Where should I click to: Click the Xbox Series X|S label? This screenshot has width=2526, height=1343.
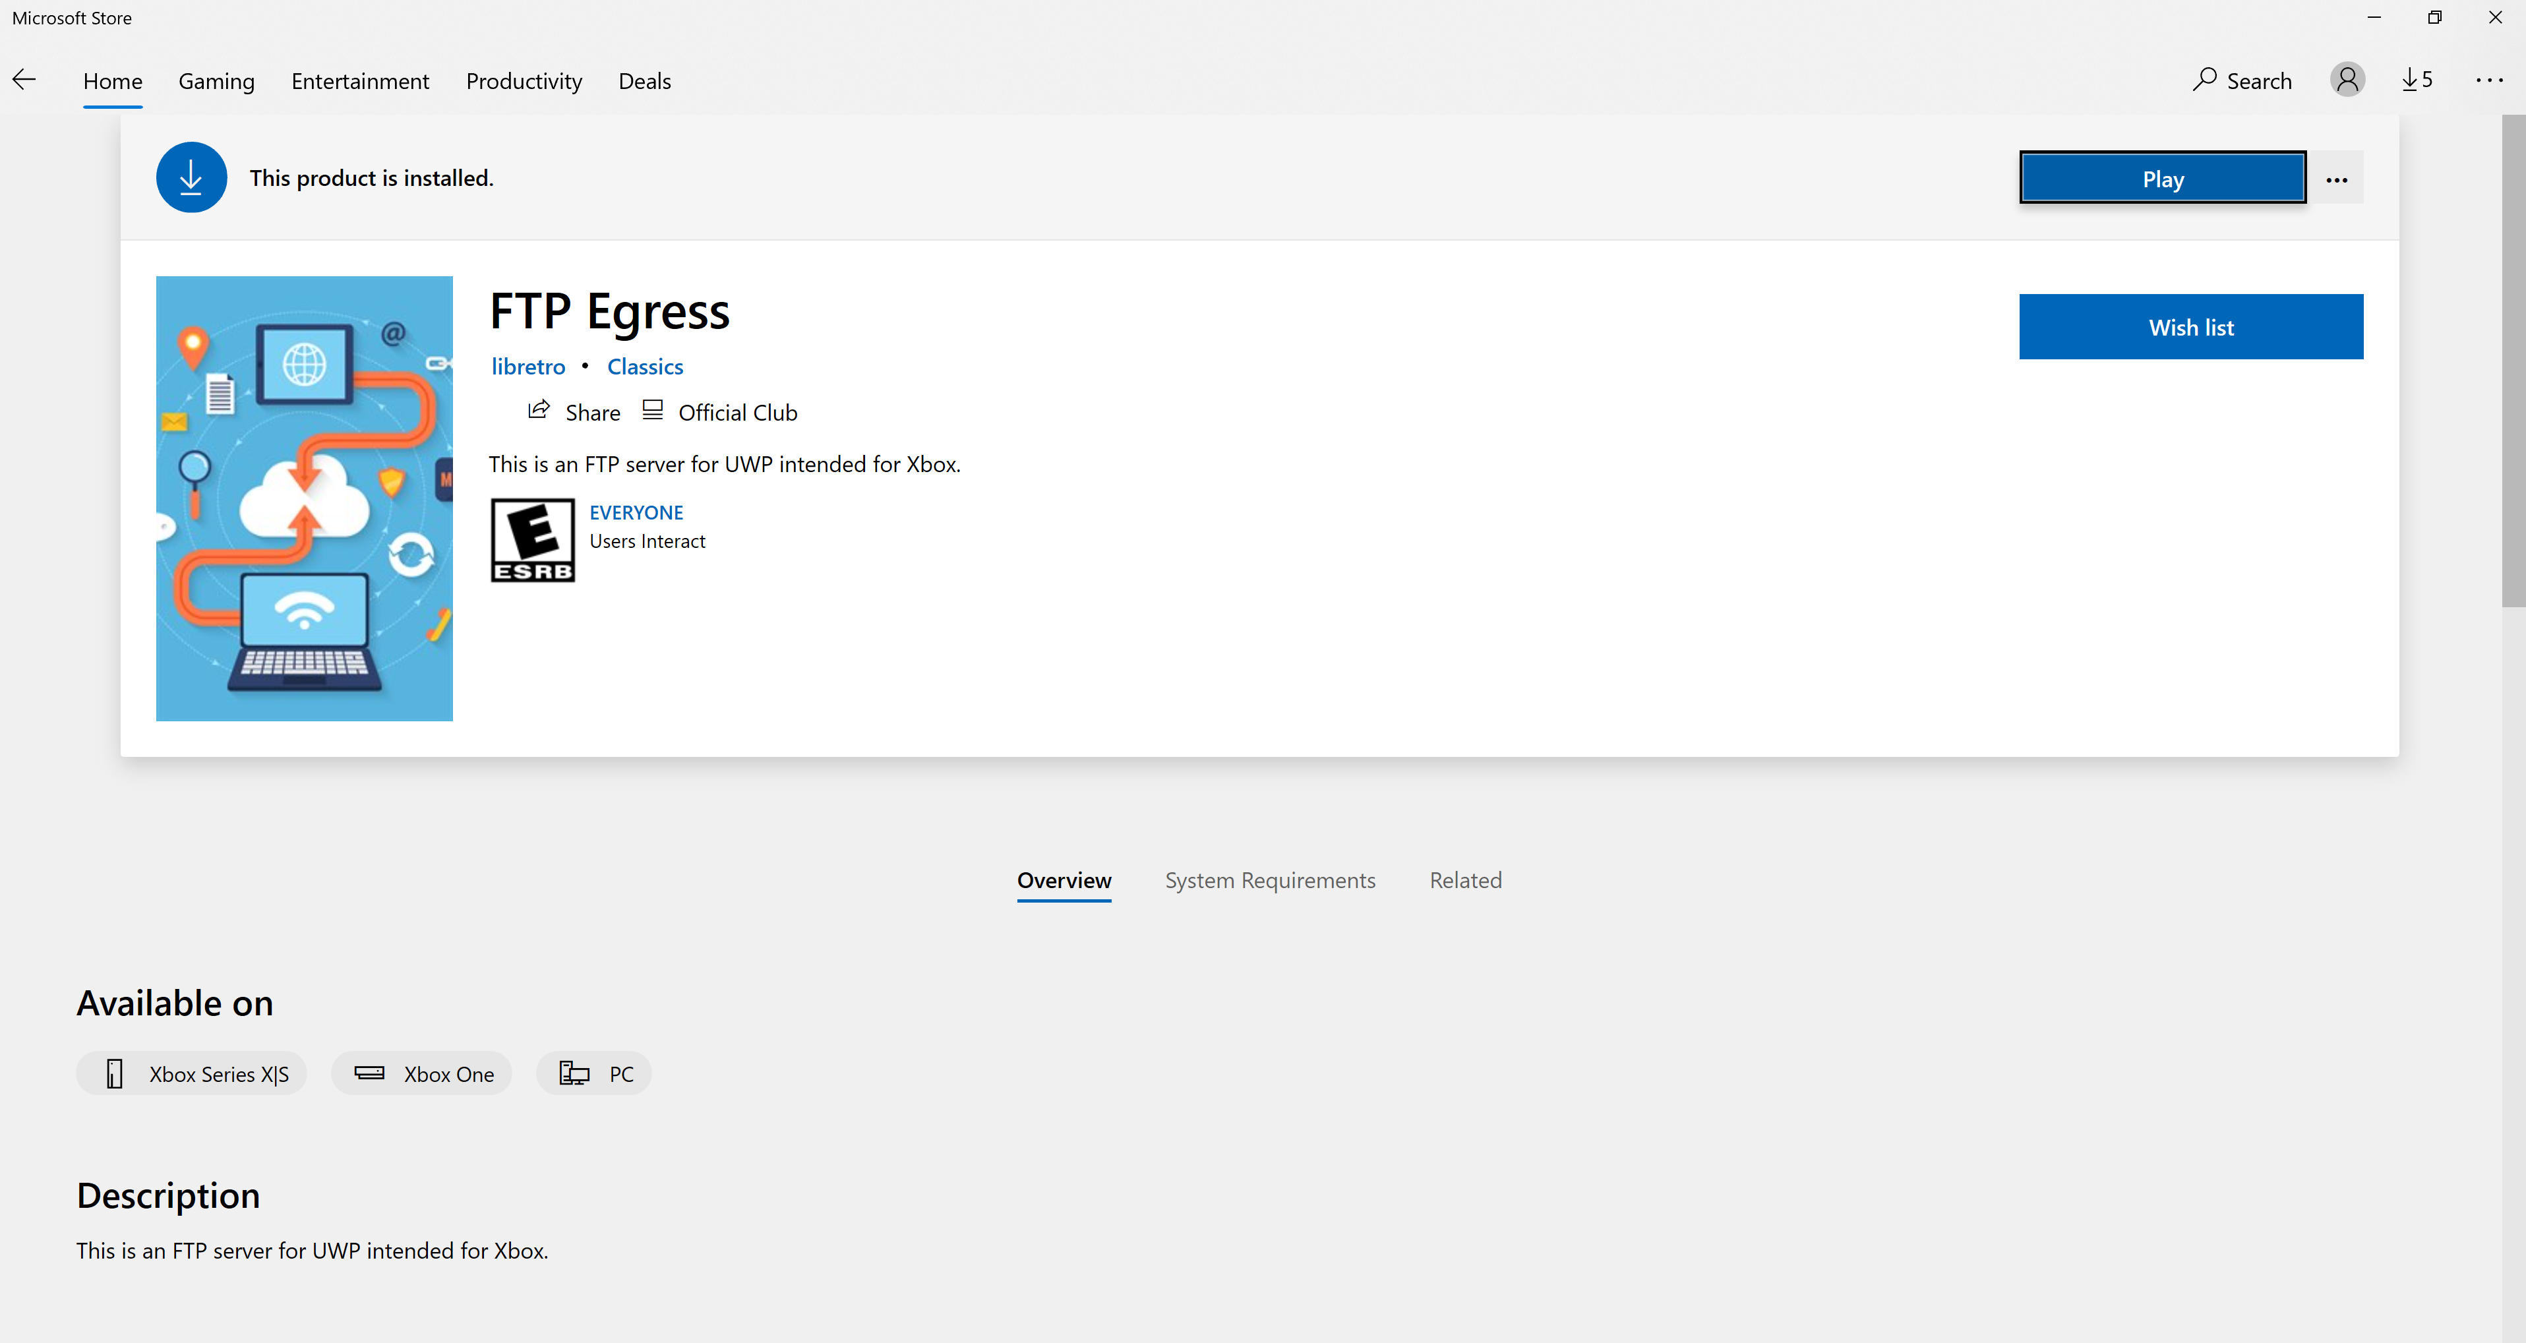(x=219, y=1075)
